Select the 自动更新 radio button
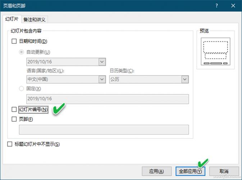This screenshot has width=242, height=180. (21, 52)
